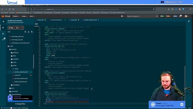This screenshot has width=193, height=109.
Task: Expand the handlers folder
Action: (15, 59)
